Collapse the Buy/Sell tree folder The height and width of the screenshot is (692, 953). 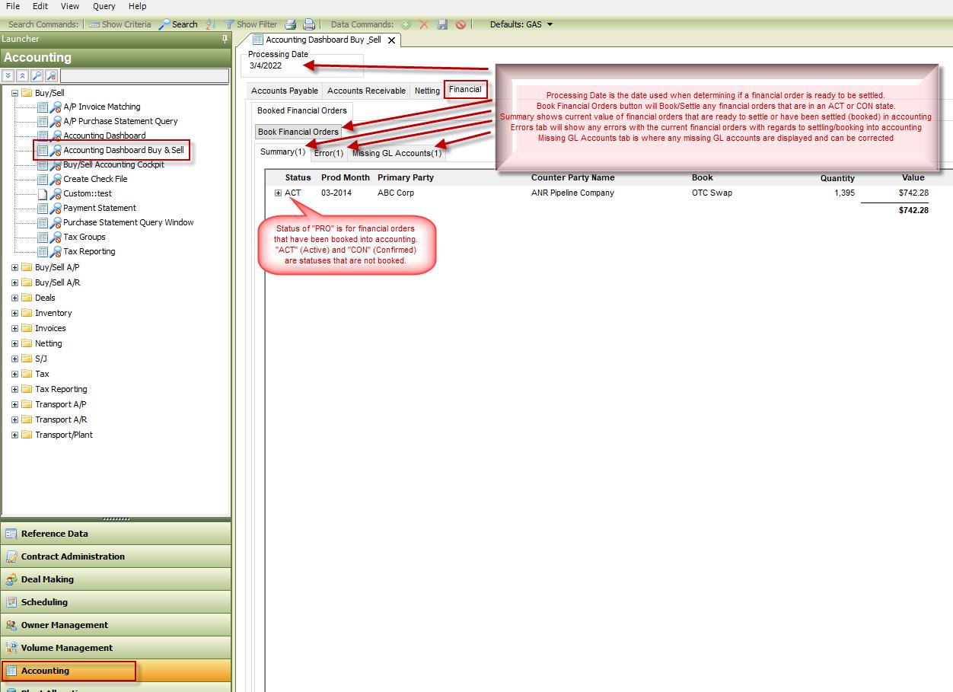tap(14, 93)
